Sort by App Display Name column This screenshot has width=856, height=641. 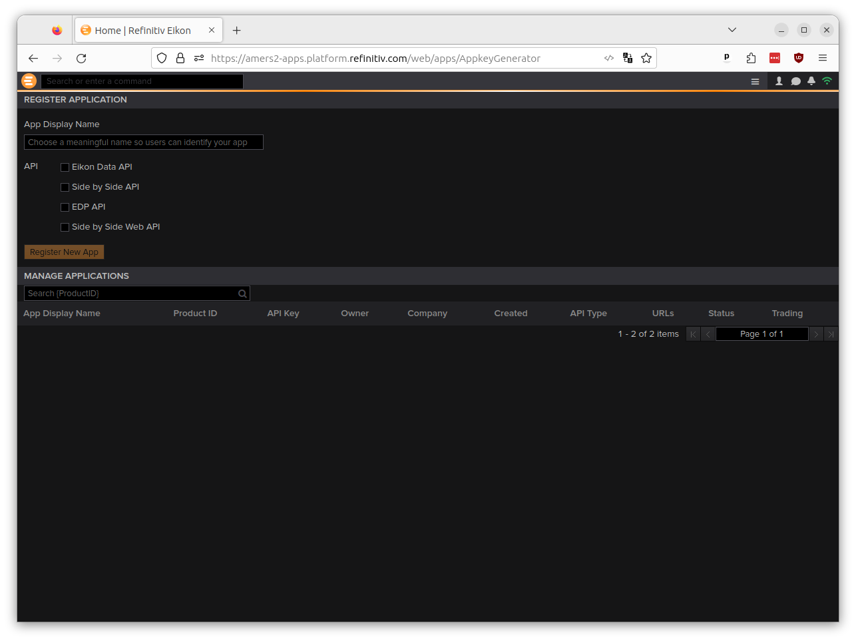(x=62, y=314)
